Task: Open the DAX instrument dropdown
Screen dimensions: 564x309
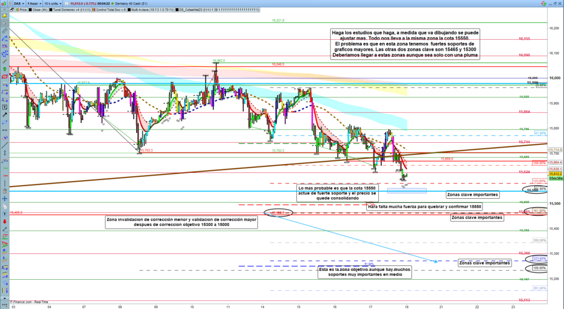Action: 19,3
